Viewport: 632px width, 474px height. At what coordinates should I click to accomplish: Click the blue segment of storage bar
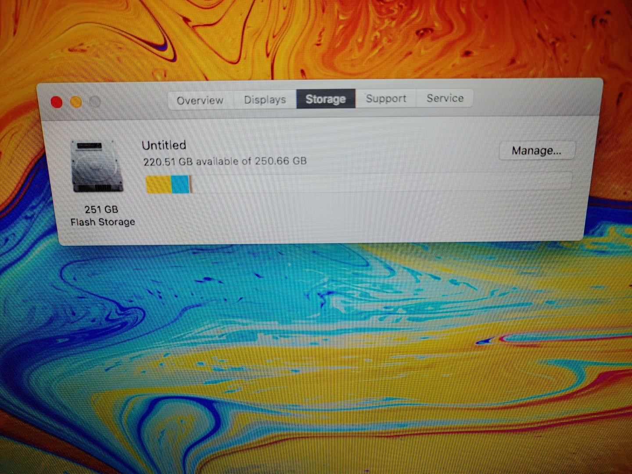(180, 184)
